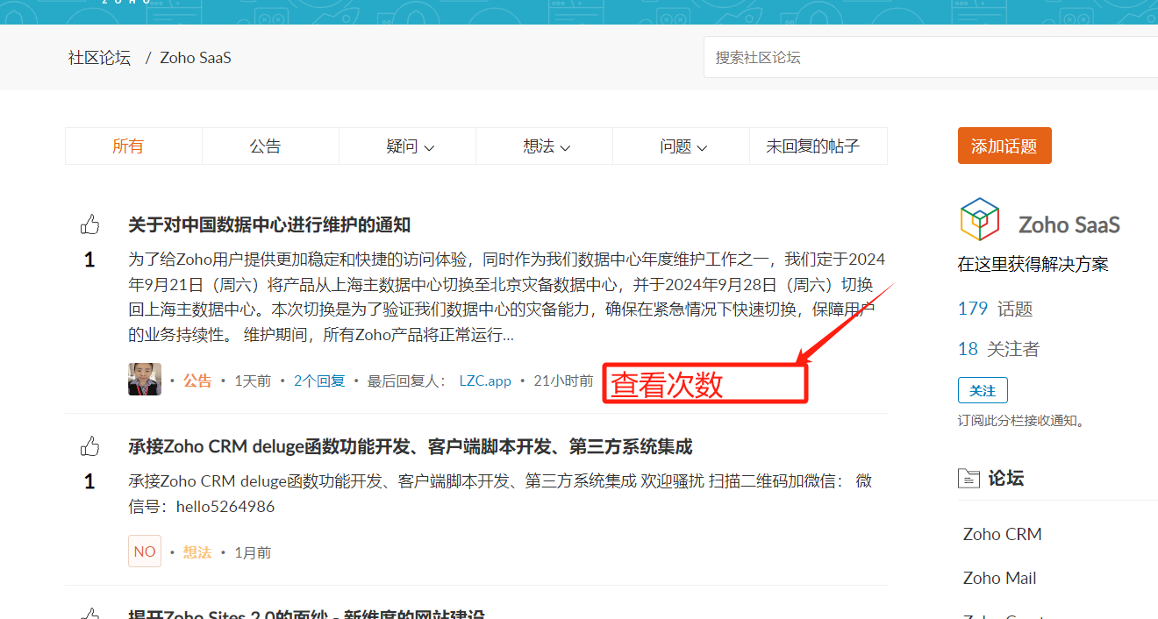Click the 想法 tag on the CRM post

[x=197, y=552]
